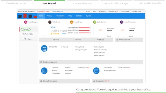Open Waiting Return(0)

click(x=99, y=56)
